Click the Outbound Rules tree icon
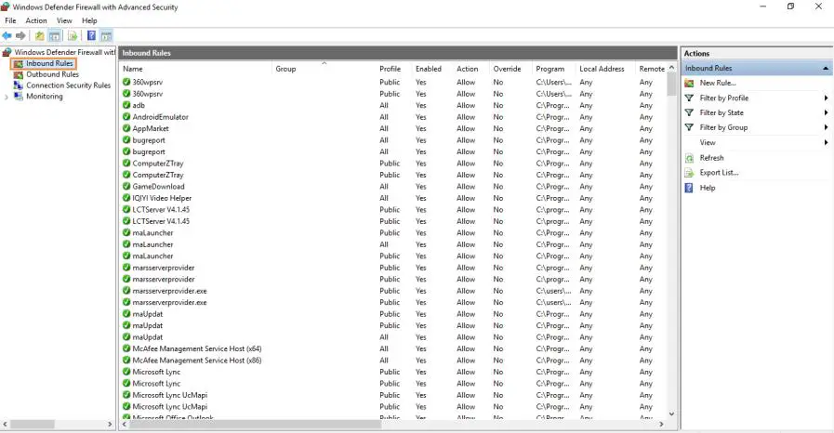The height and width of the screenshot is (433, 834). [19, 74]
